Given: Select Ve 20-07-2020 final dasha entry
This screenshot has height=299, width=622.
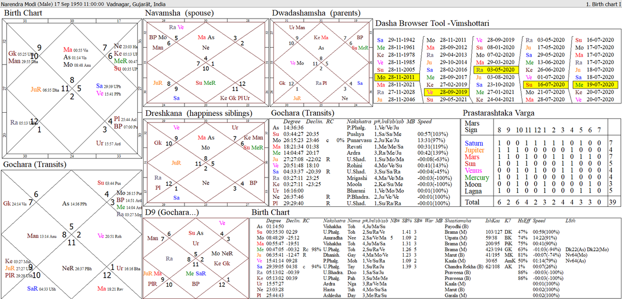Looking at the screenshot, I should tap(595, 99).
